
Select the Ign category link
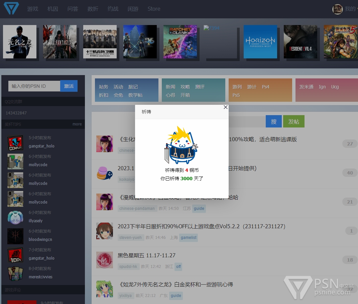[322, 87]
